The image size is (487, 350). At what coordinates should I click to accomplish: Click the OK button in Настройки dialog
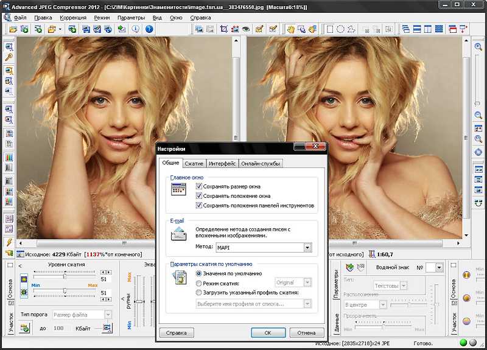[268, 332]
